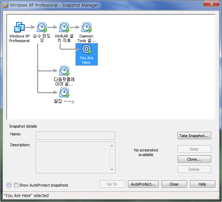The image size is (222, 202).
Task: Select the Daemon Tools snapshot icon
Action: pyautogui.click(x=86, y=27)
